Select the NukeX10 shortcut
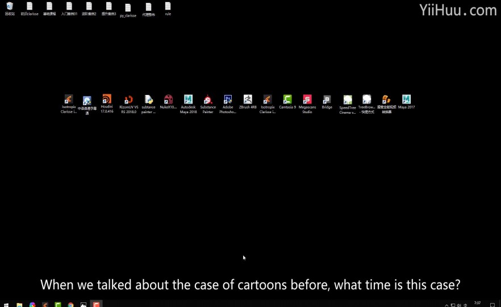This screenshot has height=307, width=501. coord(168,102)
